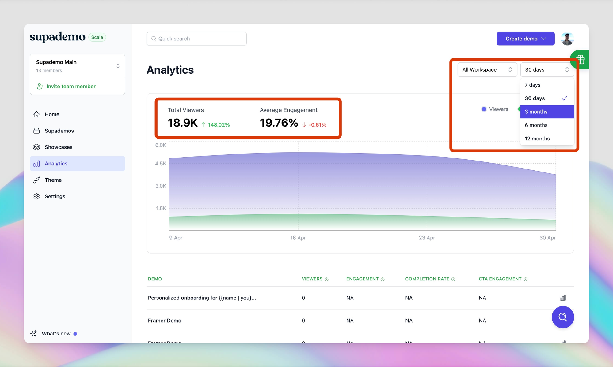Go to Home in sidebar
This screenshot has width=613, height=367.
77,114
